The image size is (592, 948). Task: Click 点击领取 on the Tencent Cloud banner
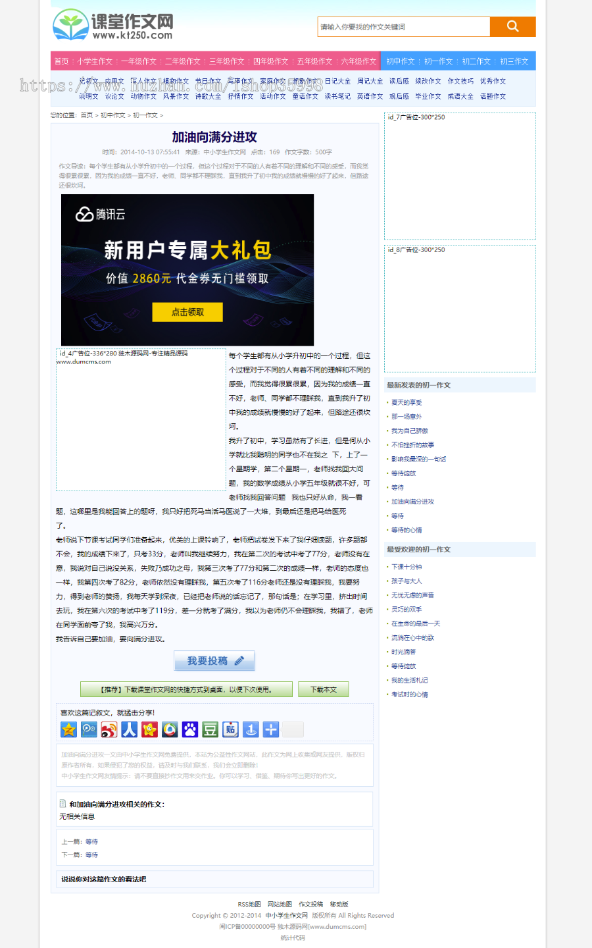pyautogui.click(x=187, y=313)
